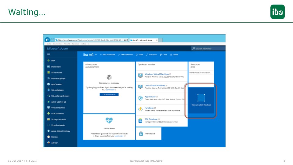Click the Advisor sidebar icon
The width and height of the screenshot is (293, 165).
(49, 143)
